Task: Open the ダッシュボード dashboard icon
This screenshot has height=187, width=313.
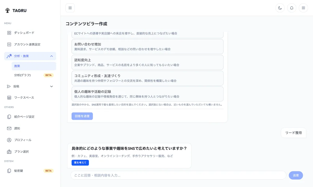Action: point(8,33)
